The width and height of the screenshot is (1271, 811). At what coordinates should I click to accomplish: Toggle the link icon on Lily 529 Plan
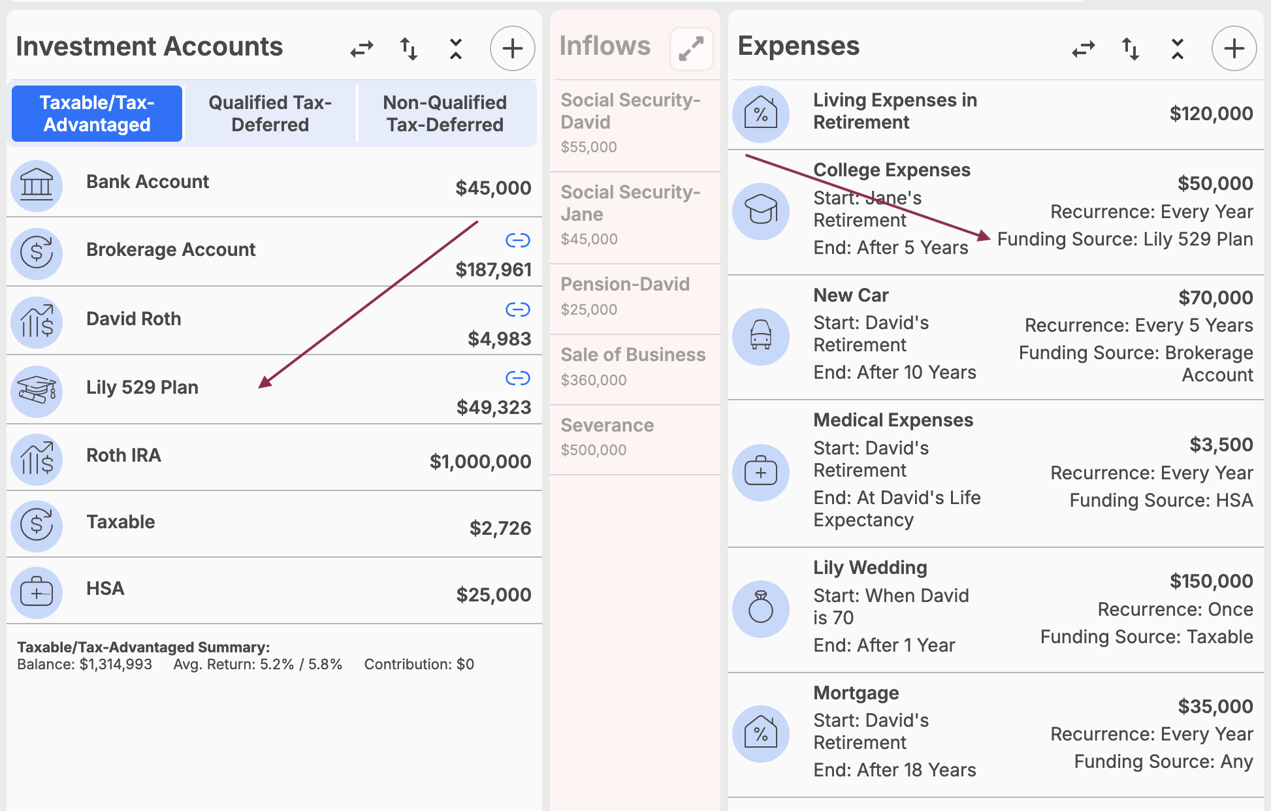coord(518,377)
